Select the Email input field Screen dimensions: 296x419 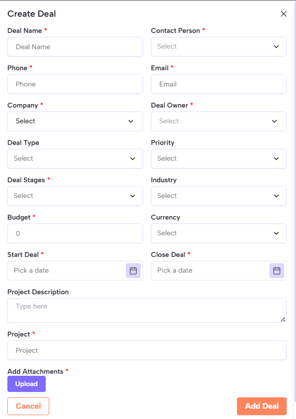[x=218, y=84]
